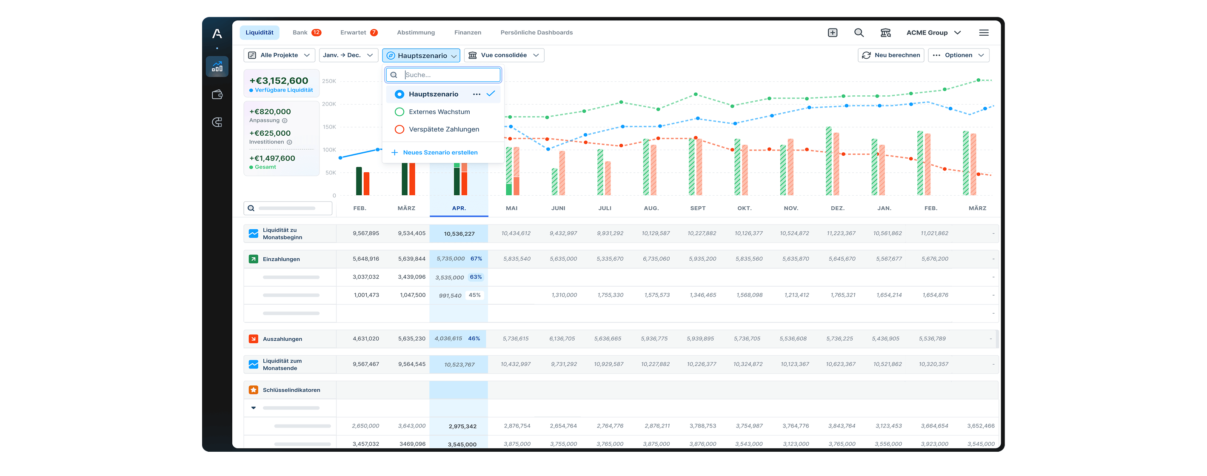Click the add-new plus icon in header

point(832,32)
